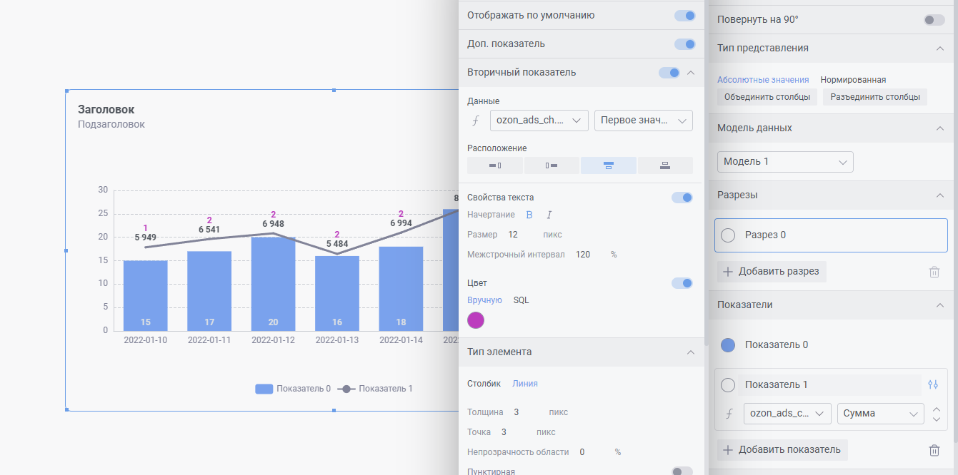The width and height of the screenshot is (958, 475).
Task: Open the purple color swatch
Action: pos(476,320)
